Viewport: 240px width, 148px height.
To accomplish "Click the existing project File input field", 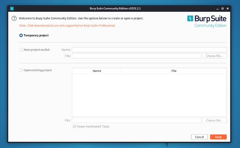I will pyautogui.click(x=137, y=120).
